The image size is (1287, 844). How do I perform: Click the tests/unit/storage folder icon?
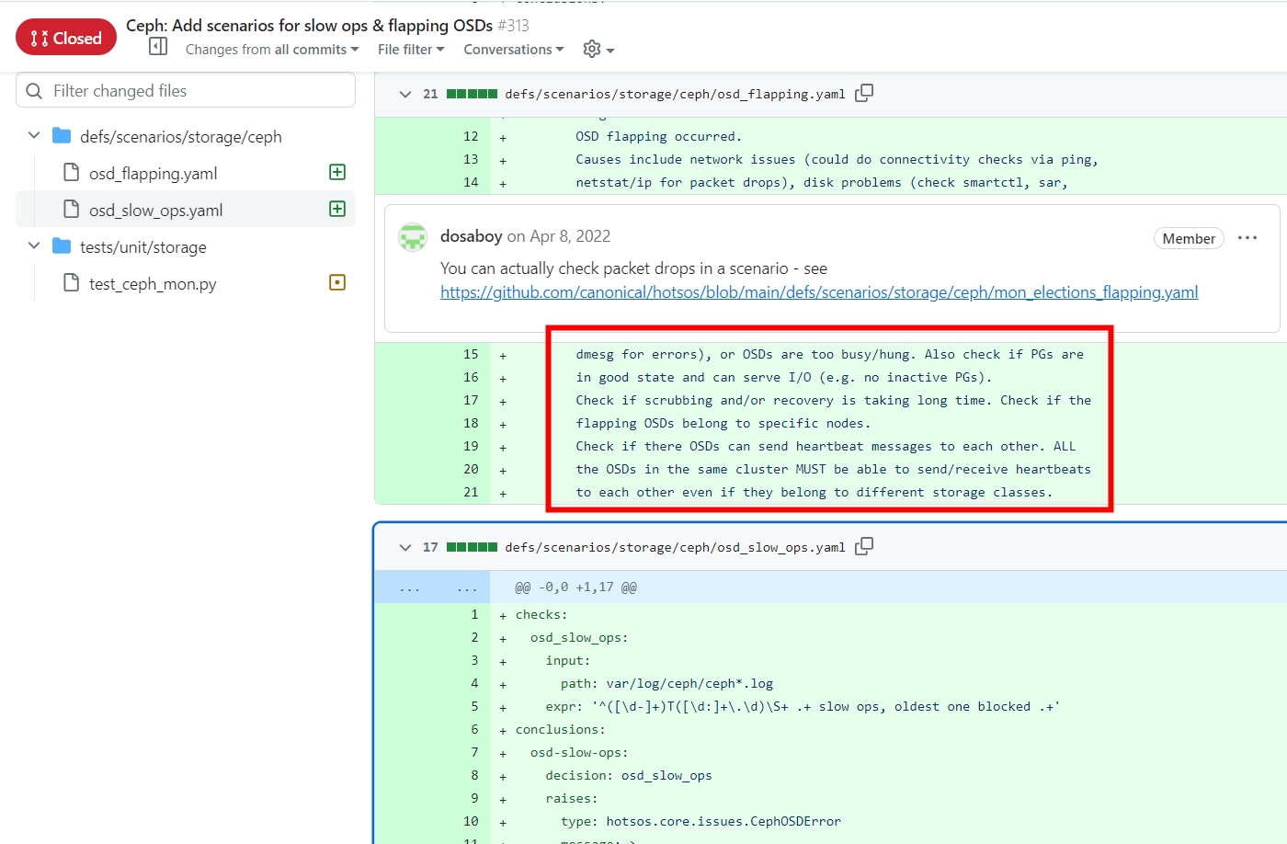(x=62, y=246)
